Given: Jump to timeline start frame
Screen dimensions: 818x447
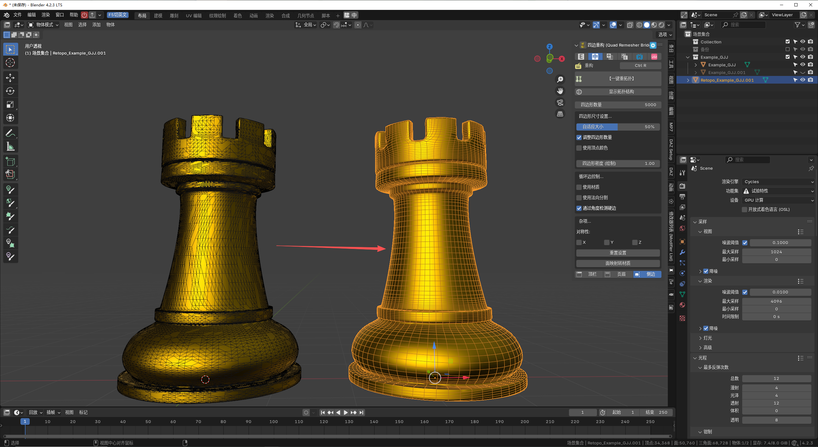Looking at the screenshot, I should pos(323,413).
